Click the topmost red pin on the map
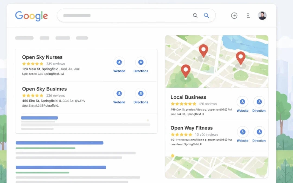293x183 pixels. [203, 50]
